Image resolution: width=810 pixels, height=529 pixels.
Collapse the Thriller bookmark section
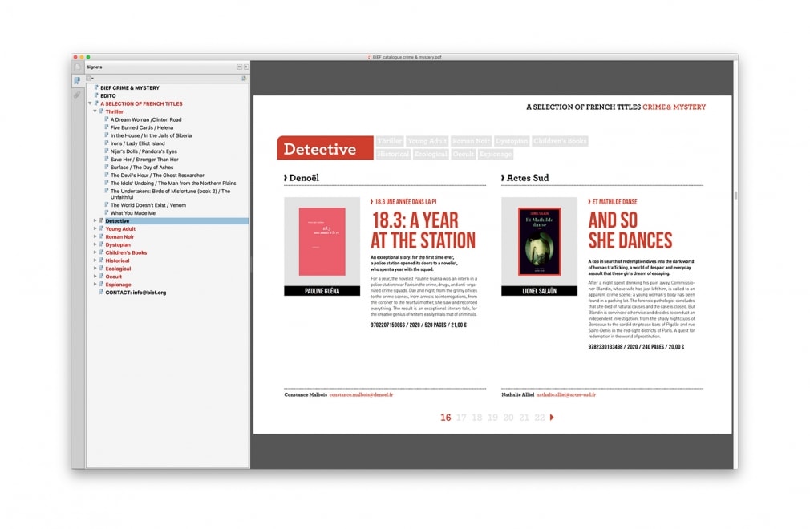coord(95,111)
